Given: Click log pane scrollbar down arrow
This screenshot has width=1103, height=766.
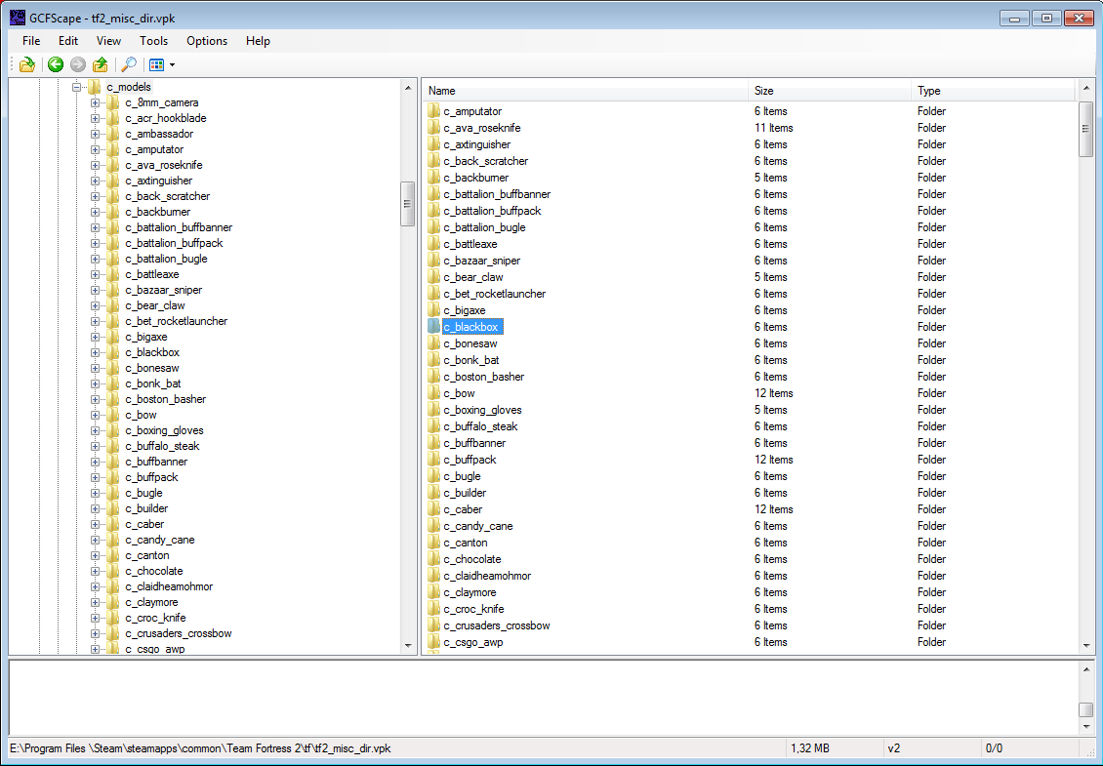Looking at the screenshot, I should 1086,727.
